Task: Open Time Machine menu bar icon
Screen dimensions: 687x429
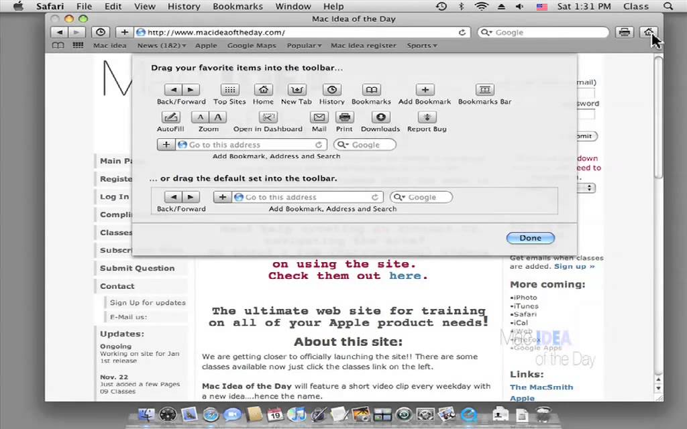Action: tap(441, 7)
